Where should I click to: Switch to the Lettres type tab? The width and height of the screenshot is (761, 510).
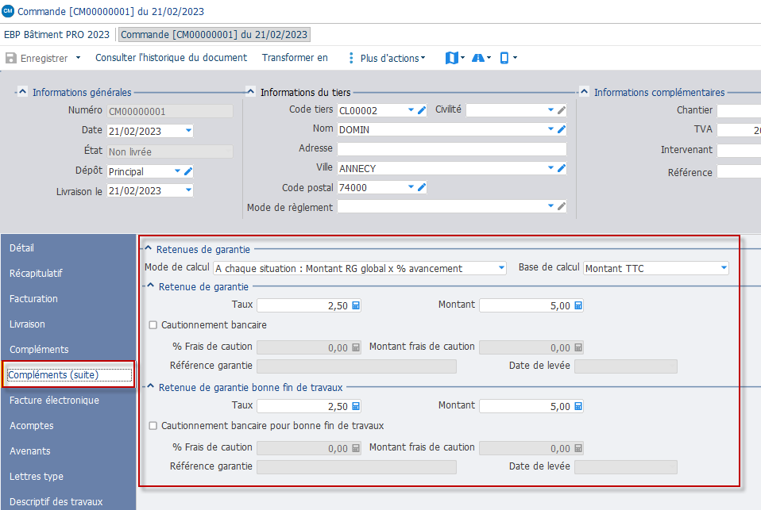coord(68,477)
